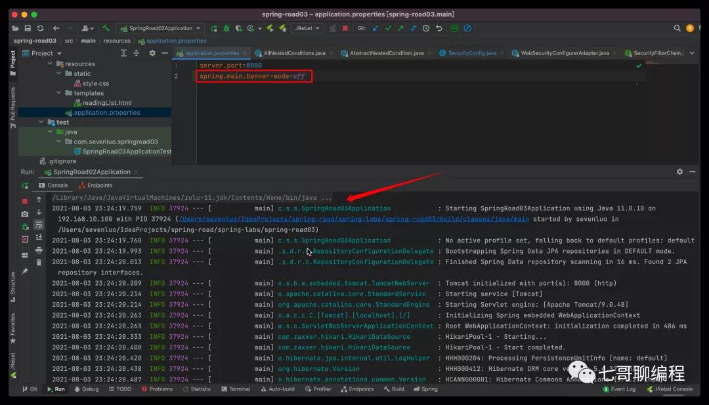Image resolution: width=709 pixels, height=405 pixels.
Task: Show hidden editor tabs dropdown
Action: coord(692,53)
